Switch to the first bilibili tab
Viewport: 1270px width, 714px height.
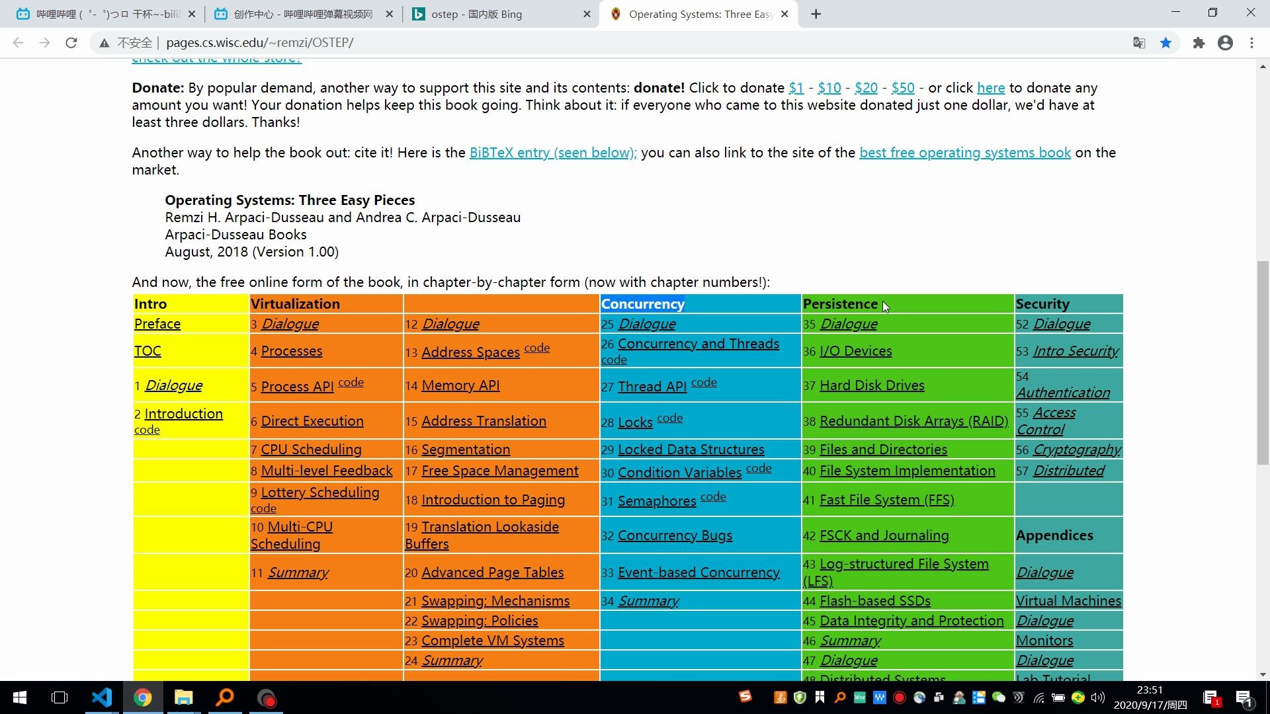(x=106, y=14)
